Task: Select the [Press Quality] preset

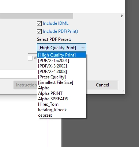Action: (x=61, y=77)
